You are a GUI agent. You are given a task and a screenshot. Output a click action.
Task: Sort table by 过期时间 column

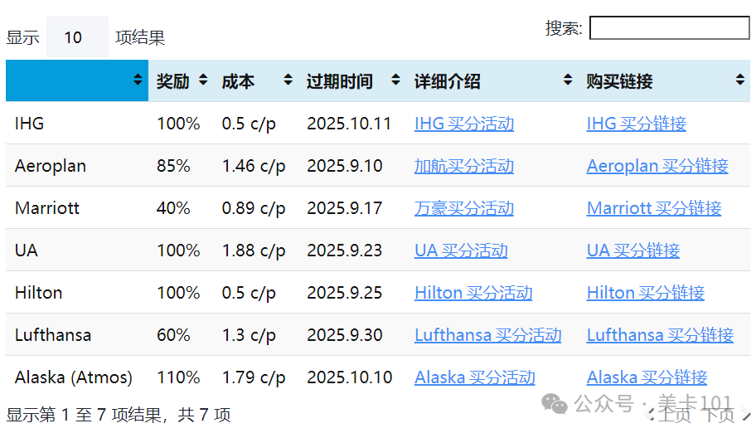(352, 80)
